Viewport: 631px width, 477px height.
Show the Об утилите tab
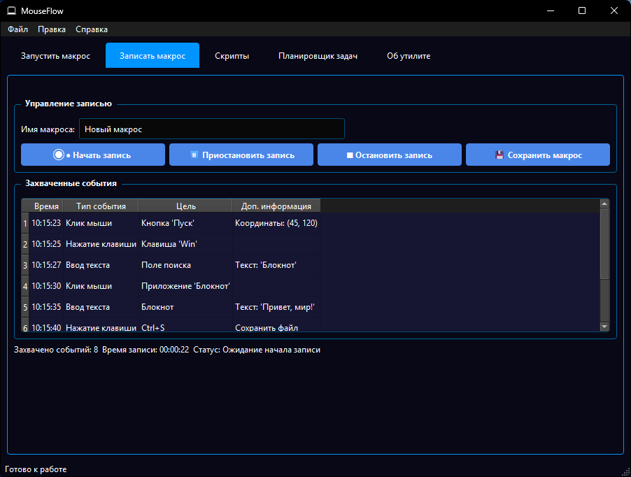click(x=409, y=56)
